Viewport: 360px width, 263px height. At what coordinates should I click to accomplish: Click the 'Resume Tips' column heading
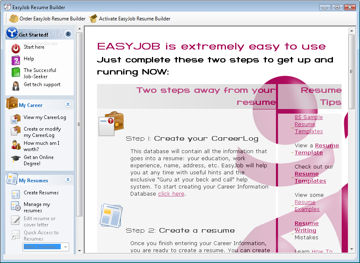coord(321,96)
